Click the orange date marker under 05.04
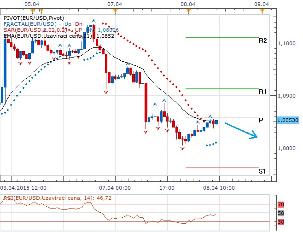The image size is (303, 232). [31, 10]
